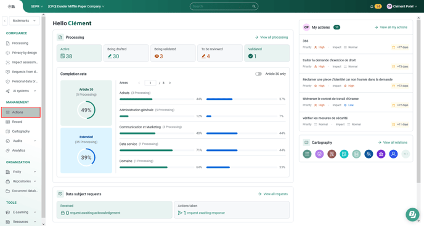Click the Areas page number field
This screenshot has width=424, height=226.
tap(150, 83)
